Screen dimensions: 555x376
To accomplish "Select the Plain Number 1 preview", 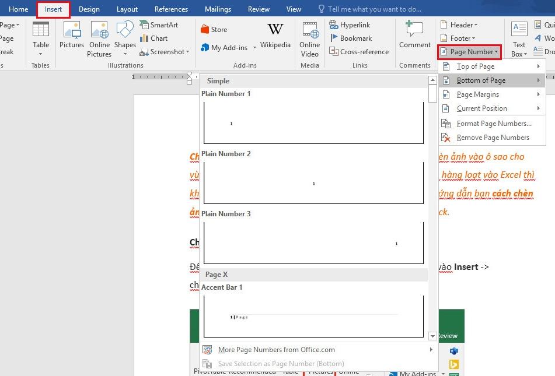I will tap(313, 123).
